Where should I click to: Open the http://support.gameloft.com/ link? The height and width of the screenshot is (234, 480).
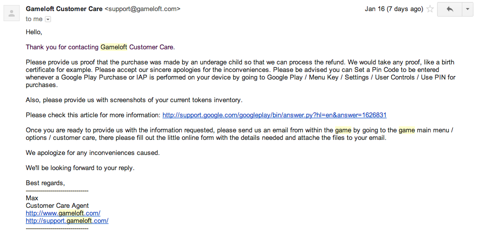67,221
